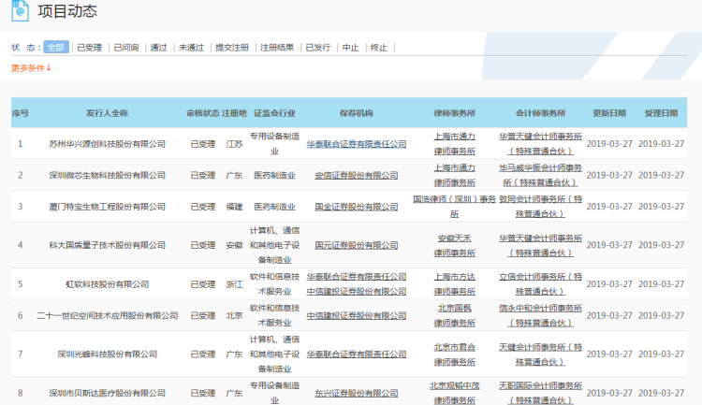Open 安信证券股份有限公司 sponsor link

[x=356, y=175]
